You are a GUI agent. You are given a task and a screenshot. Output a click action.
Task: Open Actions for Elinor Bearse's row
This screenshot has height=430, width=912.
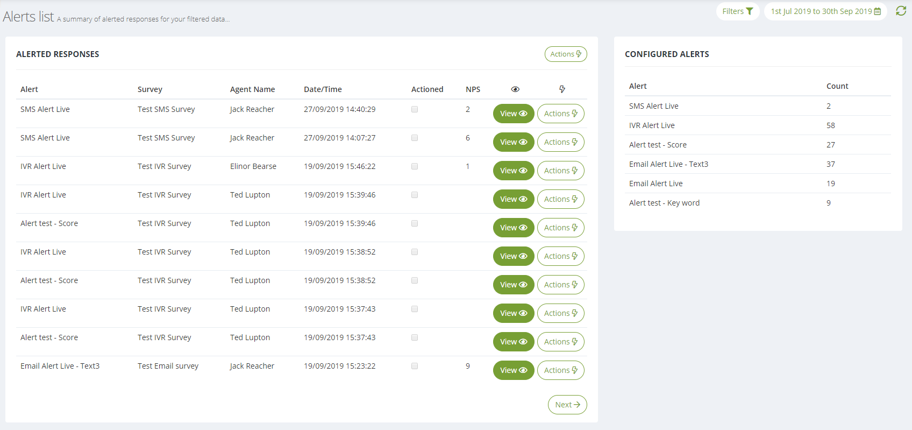[x=561, y=171]
